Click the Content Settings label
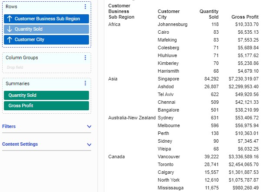Viewport: 263px width, 192px height. pyautogui.click(x=20, y=144)
